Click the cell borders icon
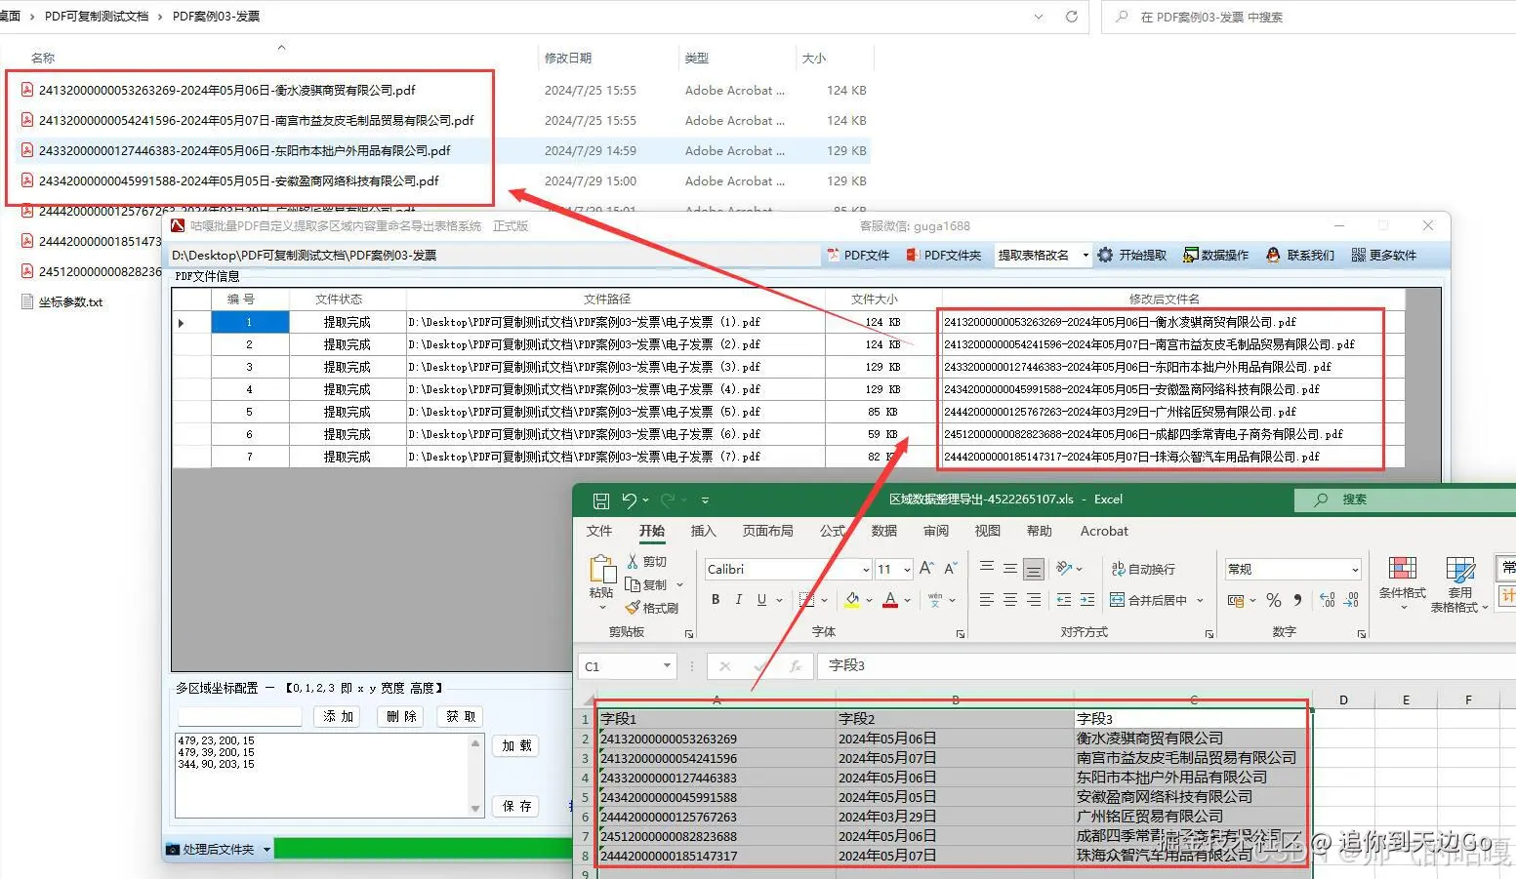Viewport: 1516px width, 879px height. pyautogui.click(x=806, y=600)
